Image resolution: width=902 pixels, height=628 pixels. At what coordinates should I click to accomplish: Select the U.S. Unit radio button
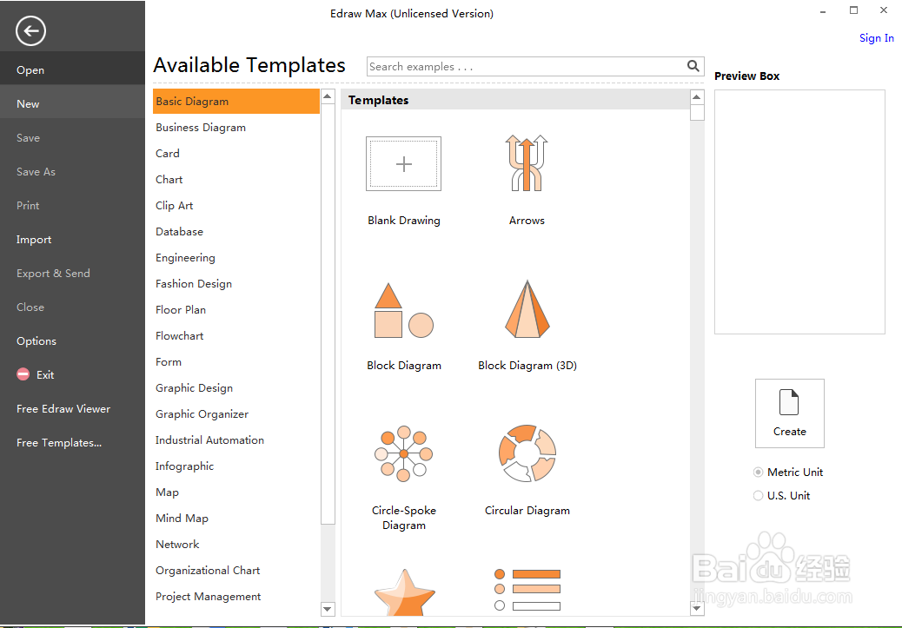(759, 496)
